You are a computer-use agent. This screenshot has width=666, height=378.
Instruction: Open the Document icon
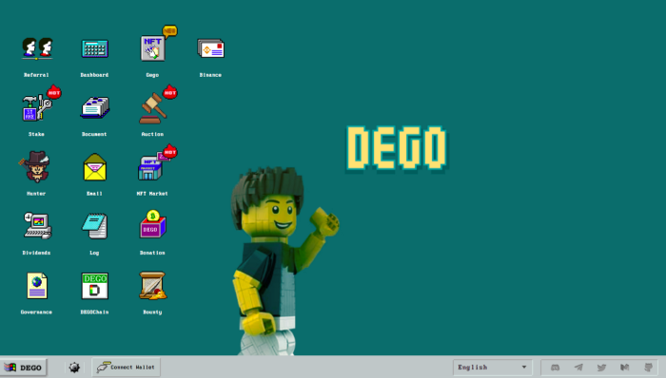95,107
